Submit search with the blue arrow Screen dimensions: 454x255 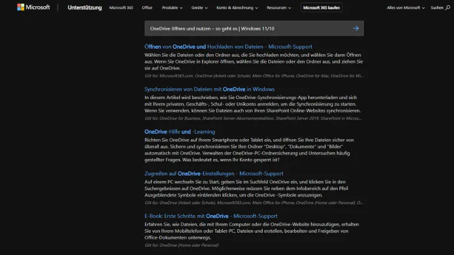[356, 28]
